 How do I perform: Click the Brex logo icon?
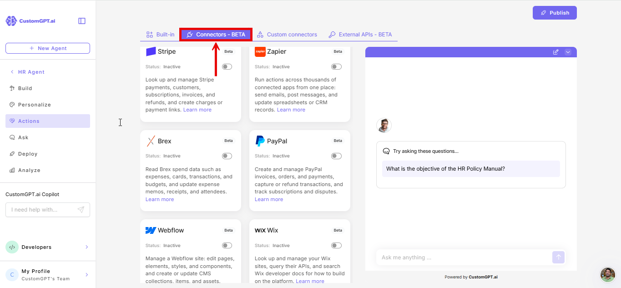click(151, 141)
